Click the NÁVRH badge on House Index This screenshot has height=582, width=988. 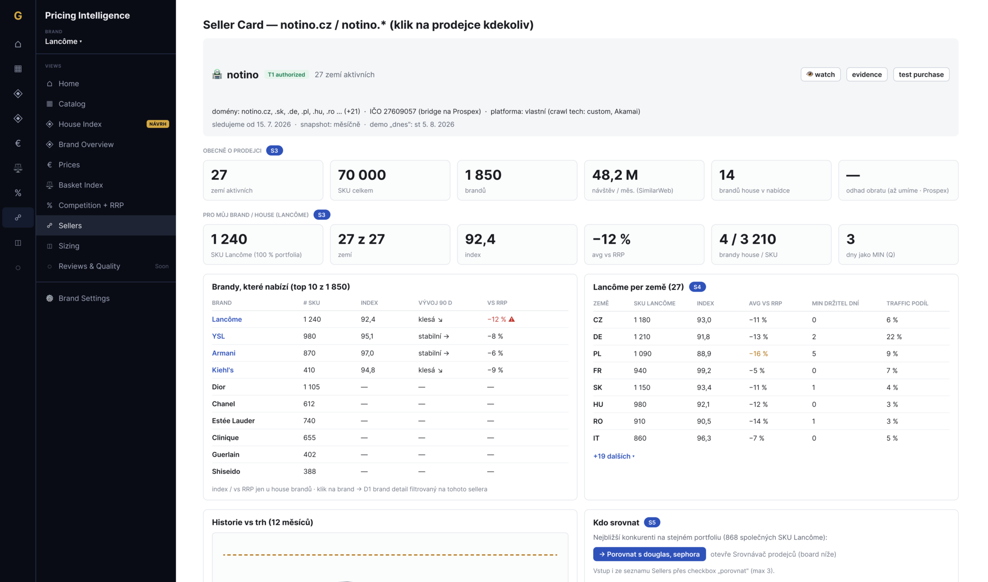[x=158, y=124]
